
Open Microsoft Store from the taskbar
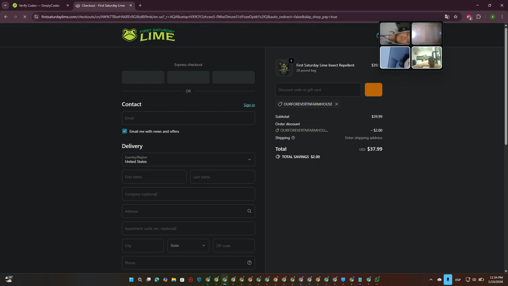(182, 280)
